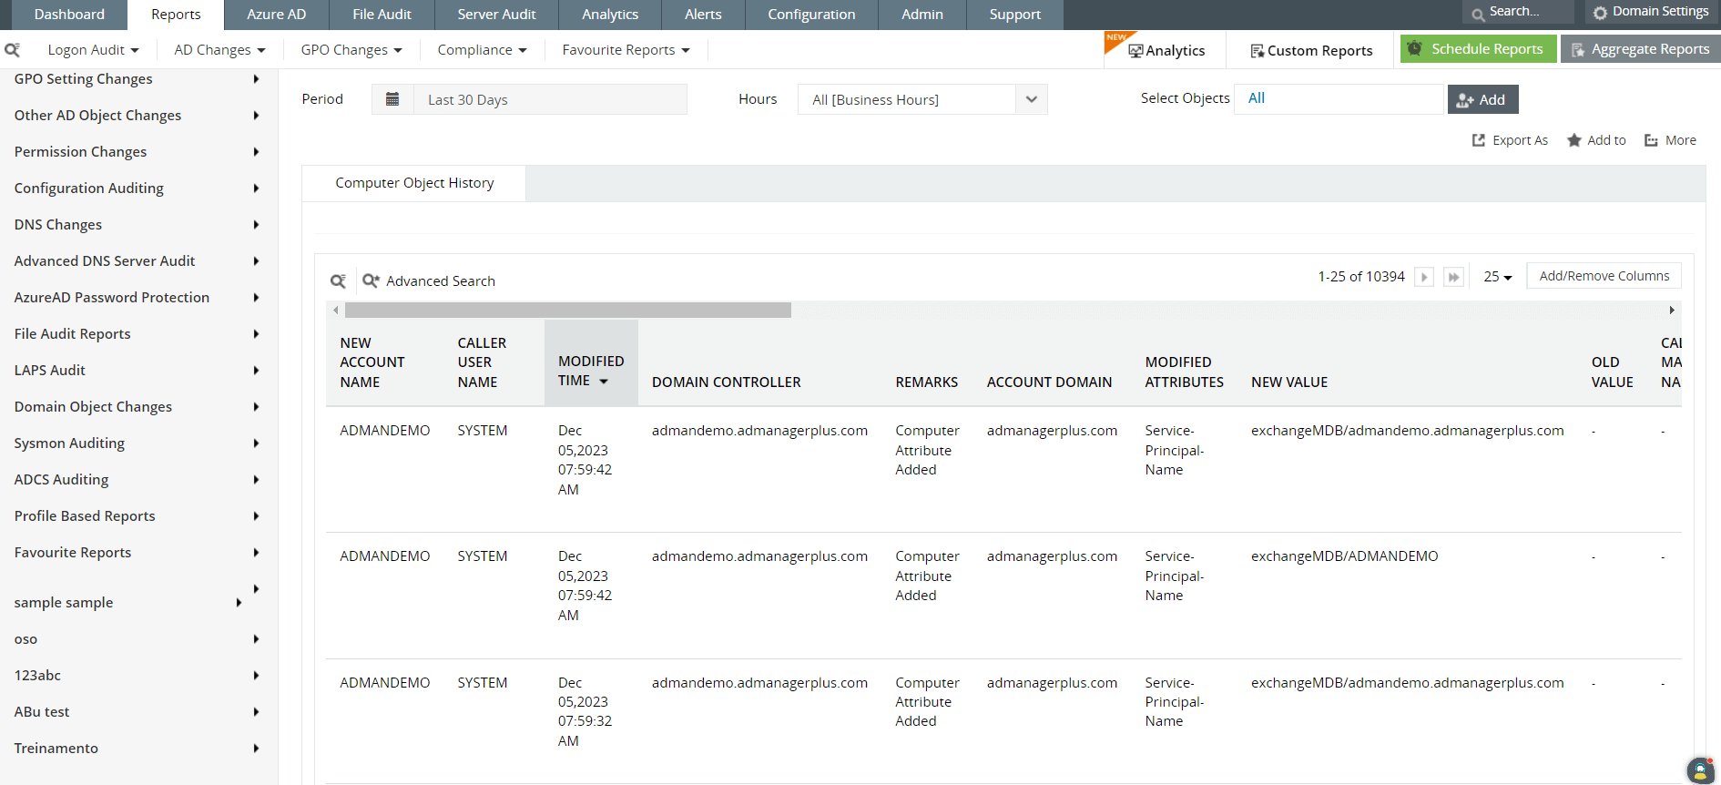Open the Alerts tab
This screenshot has height=785, width=1721.
pyautogui.click(x=703, y=15)
